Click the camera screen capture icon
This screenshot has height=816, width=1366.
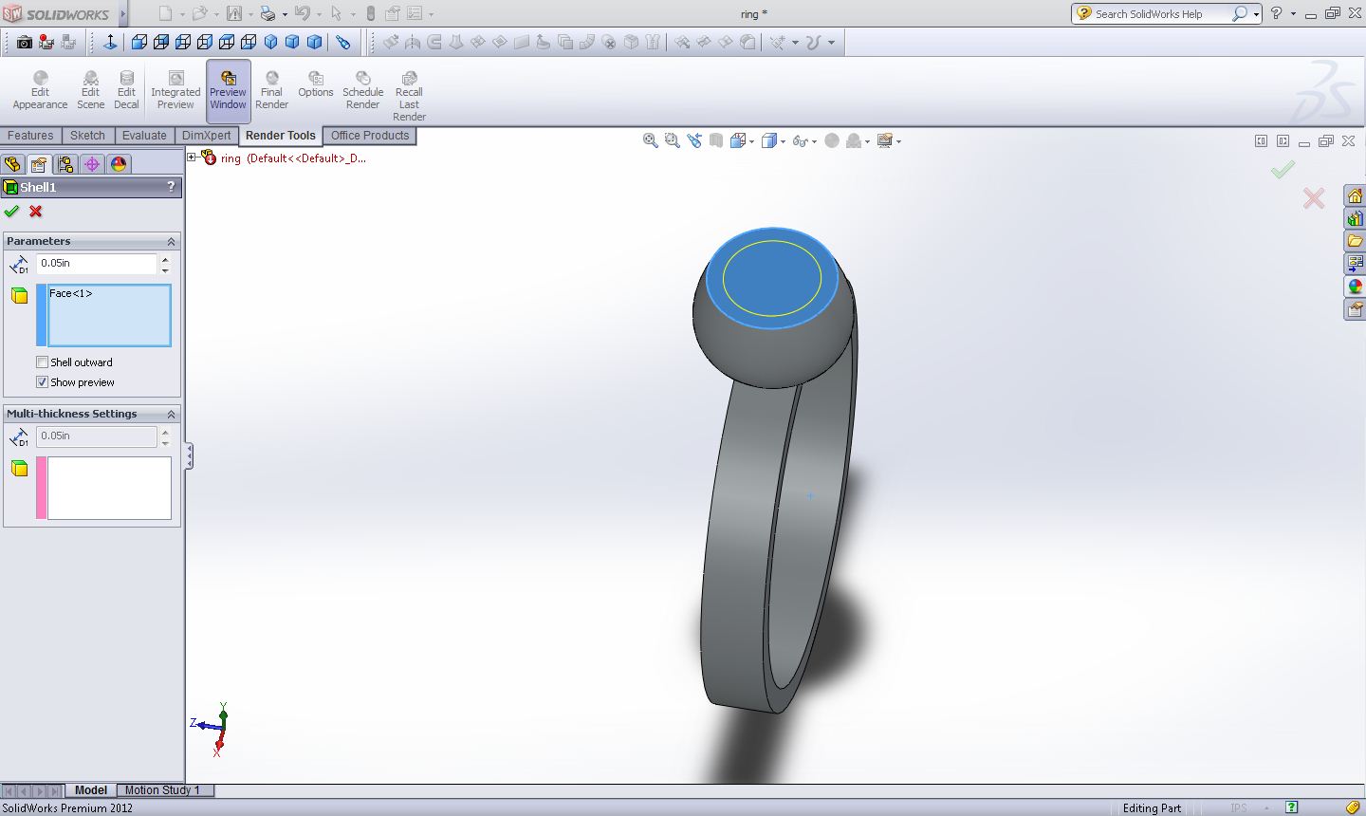point(25,42)
